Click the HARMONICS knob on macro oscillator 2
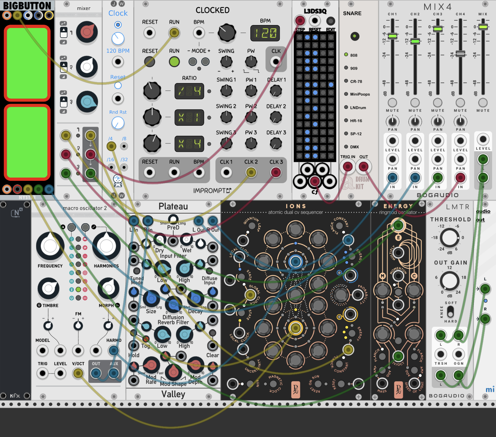496x437 pixels. coord(106,246)
